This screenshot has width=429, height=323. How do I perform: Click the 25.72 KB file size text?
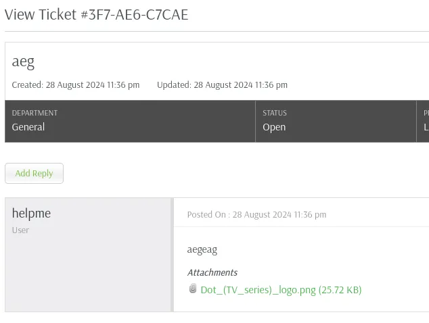click(340, 290)
